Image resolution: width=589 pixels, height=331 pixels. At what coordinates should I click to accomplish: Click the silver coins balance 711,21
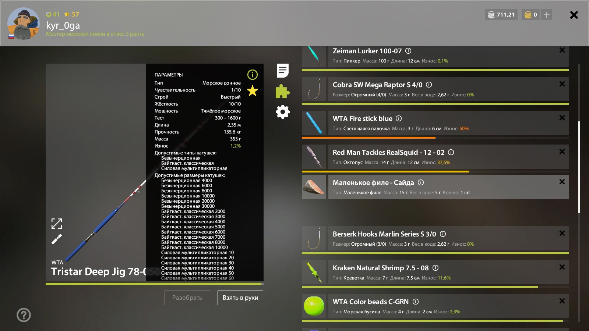(501, 15)
